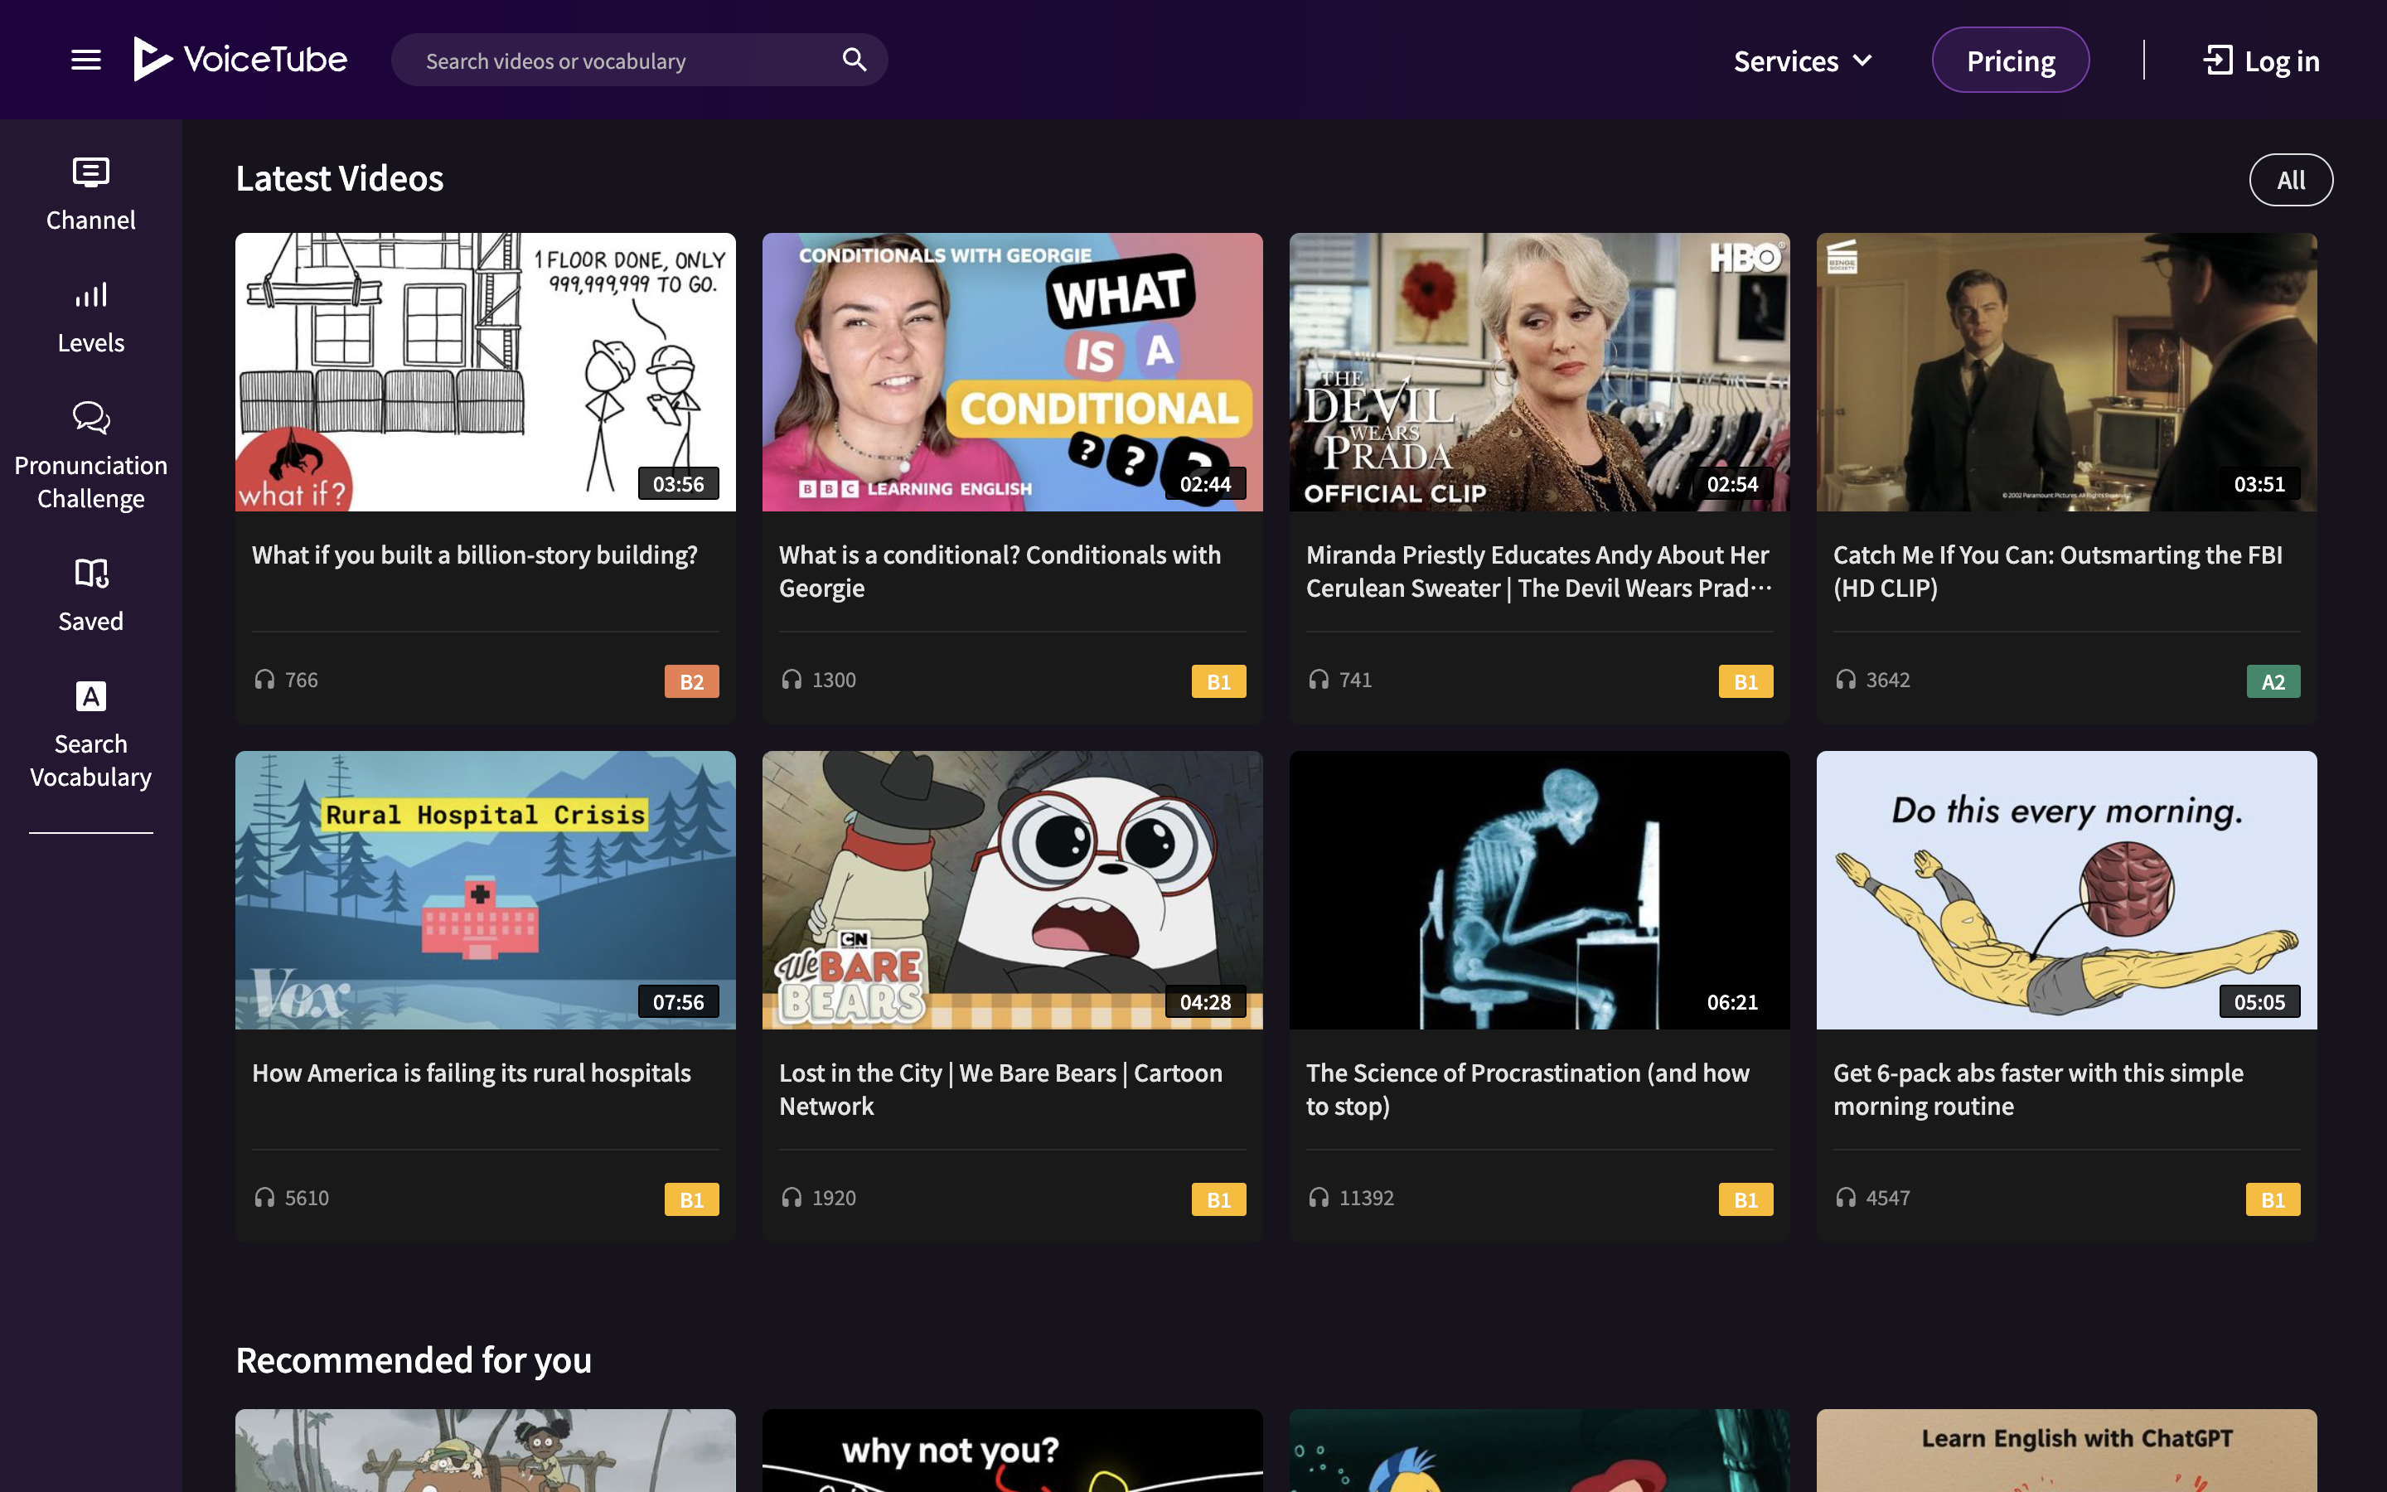Viewport: 2387px width, 1492px height.
Task: Click the 07:56 duration label
Action: click(679, 1003)
